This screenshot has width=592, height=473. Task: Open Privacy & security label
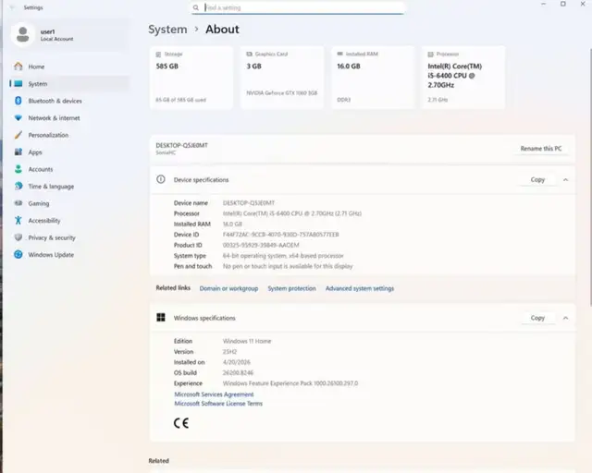(x=52, y=237)
